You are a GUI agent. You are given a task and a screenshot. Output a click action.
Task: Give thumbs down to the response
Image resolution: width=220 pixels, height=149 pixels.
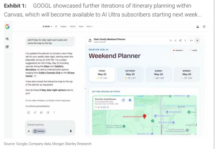48,112
